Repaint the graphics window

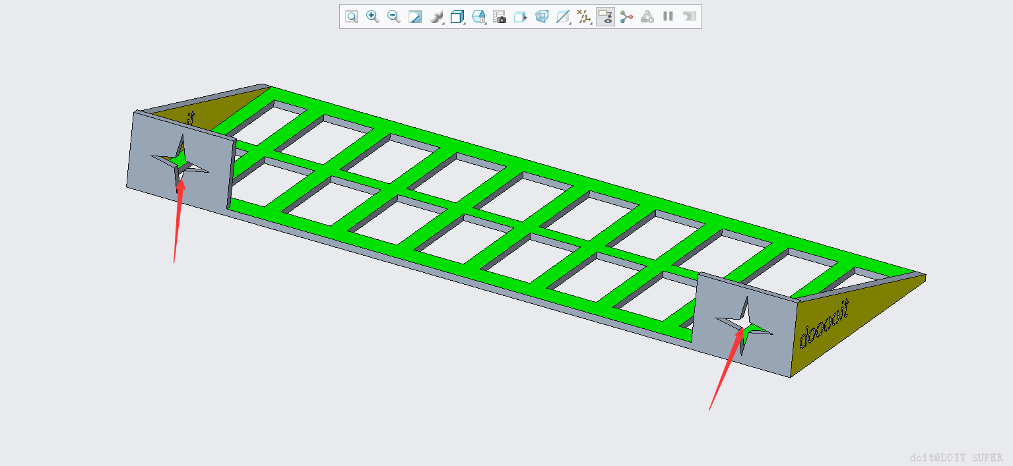[x=415, y=16]
